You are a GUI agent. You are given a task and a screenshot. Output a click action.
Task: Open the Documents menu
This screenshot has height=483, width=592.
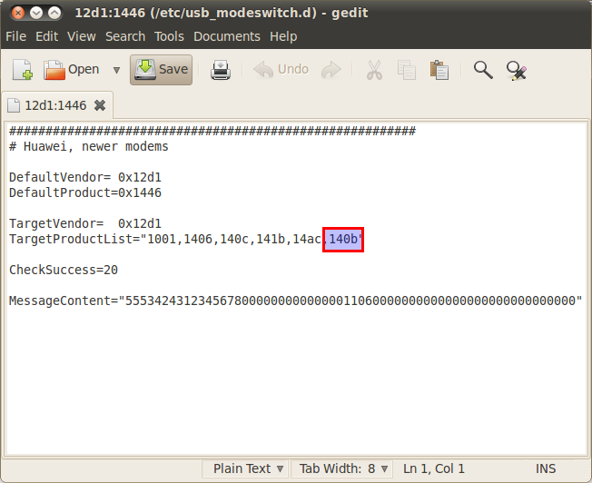pos(226,36)
